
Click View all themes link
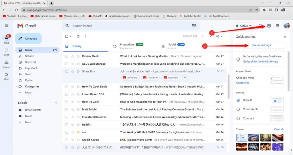(x=279, y=129)
